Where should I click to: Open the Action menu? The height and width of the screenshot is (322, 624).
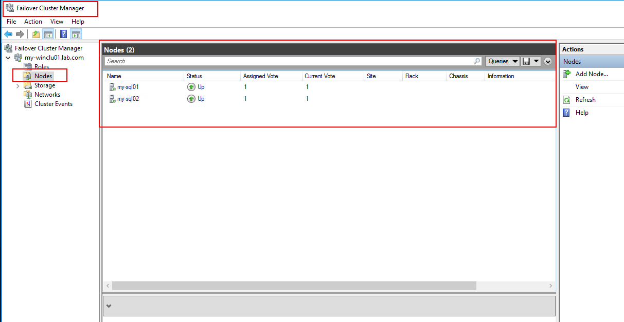coord(33,22)
